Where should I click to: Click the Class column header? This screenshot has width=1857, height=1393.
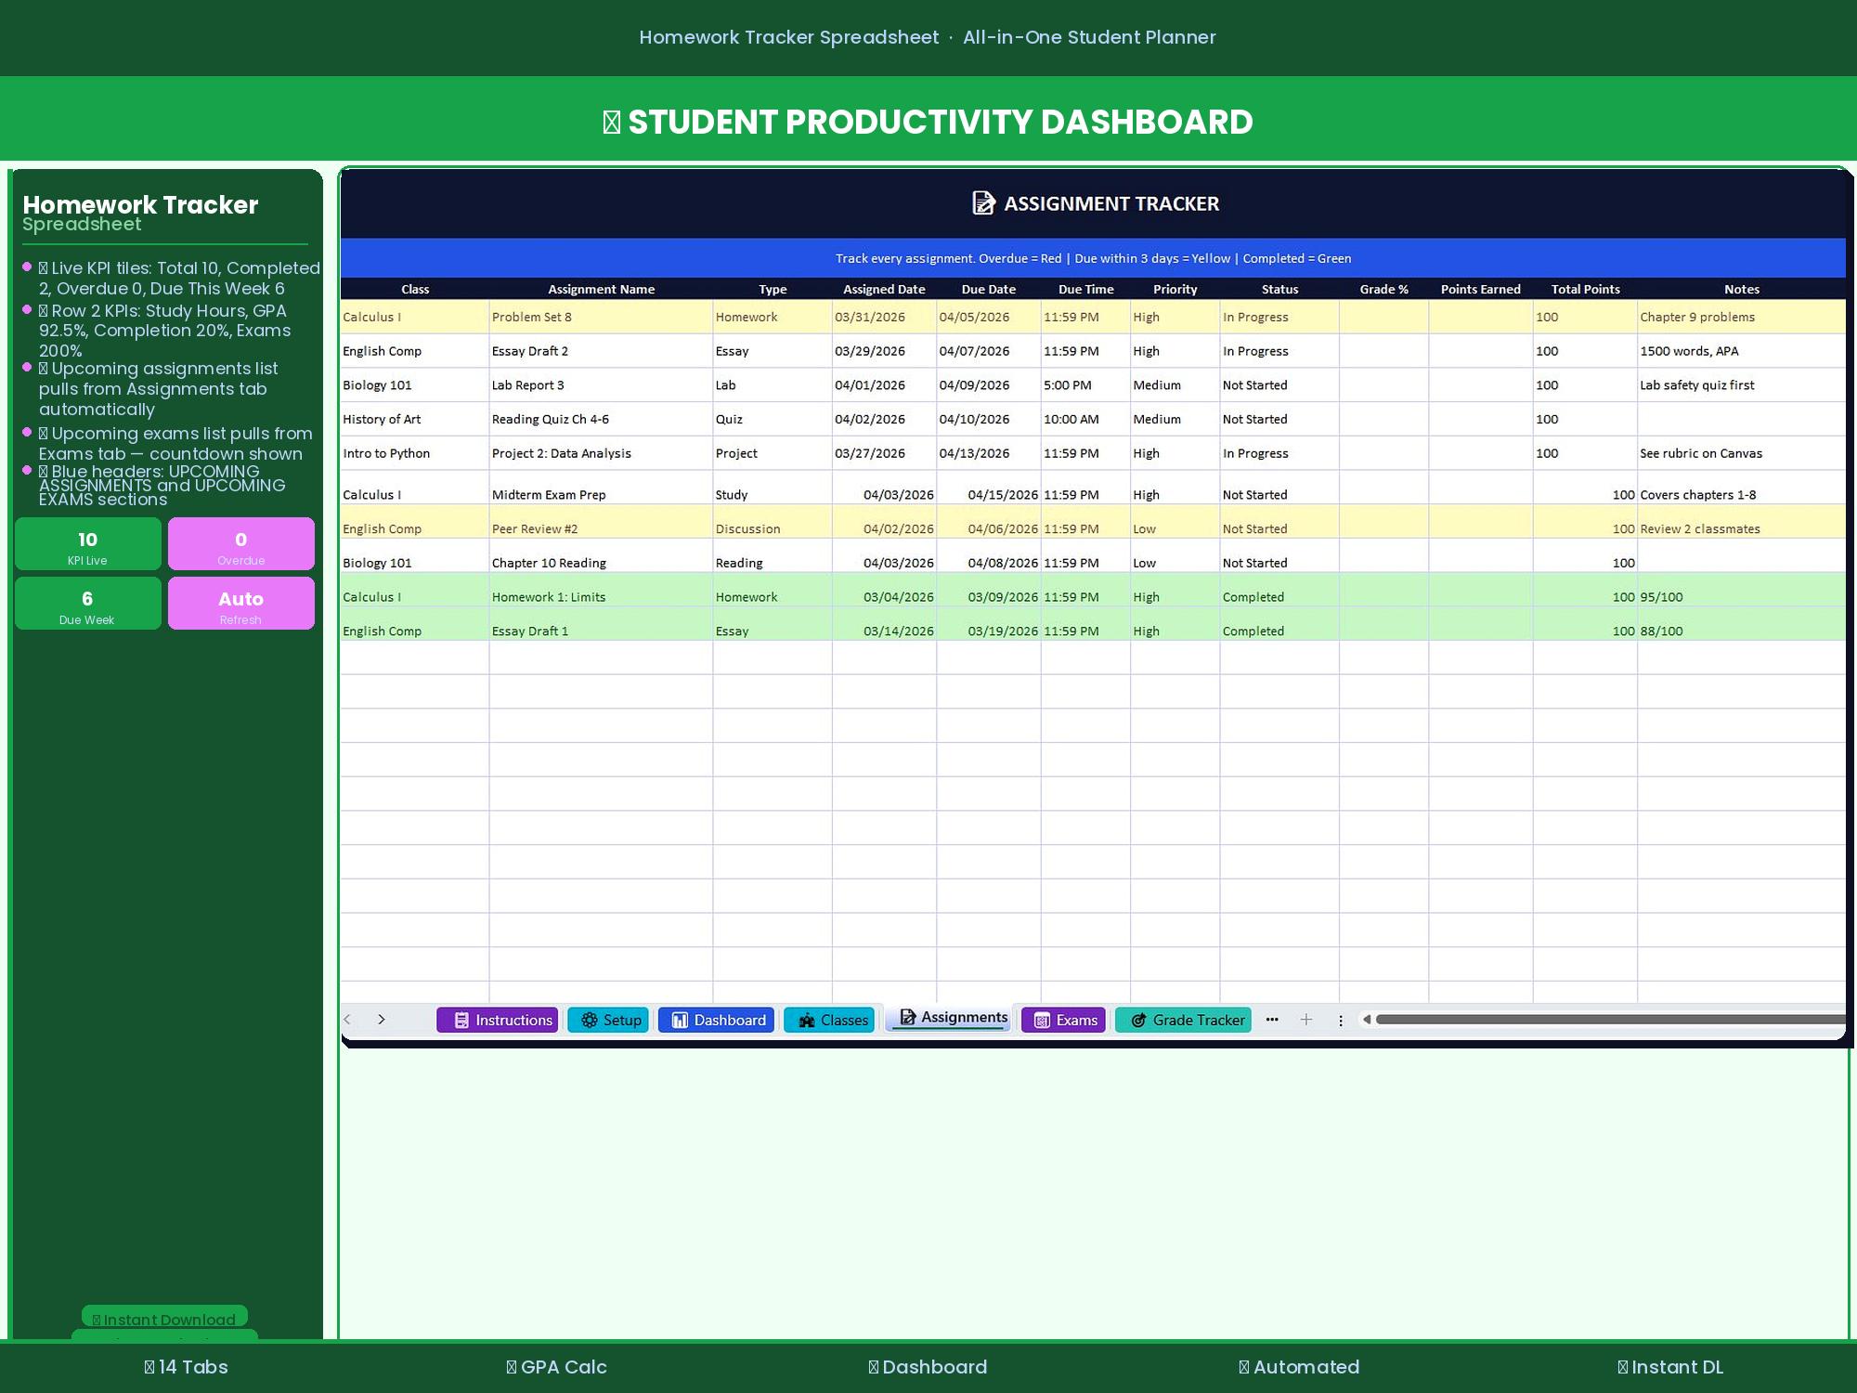click(x=415, y=289)
